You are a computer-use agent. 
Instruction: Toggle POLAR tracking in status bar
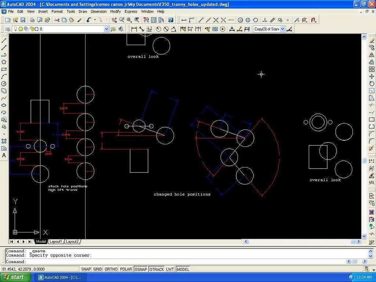coord(126,269)
